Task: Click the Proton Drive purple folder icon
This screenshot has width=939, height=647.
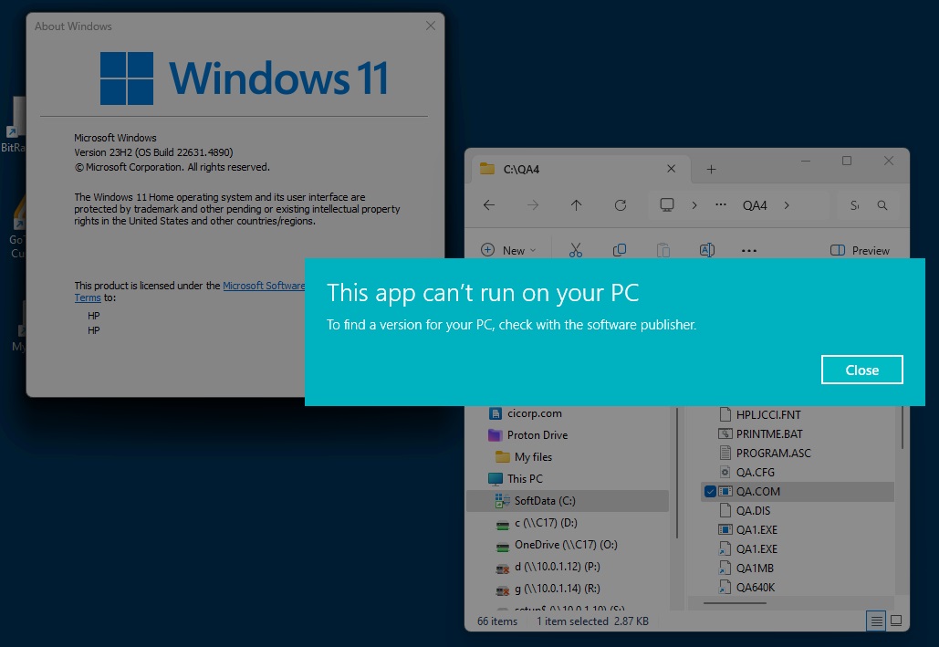Action: [495, 435]
